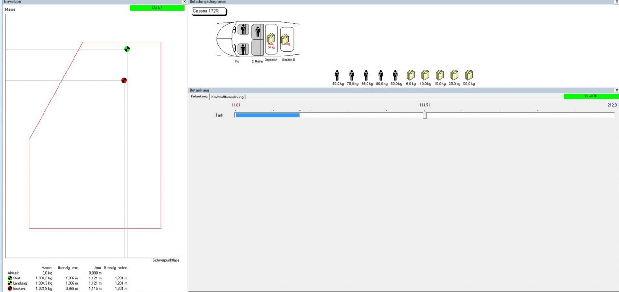
Task: Pick the 98,0 kg passenger icon
Action: 366,75
